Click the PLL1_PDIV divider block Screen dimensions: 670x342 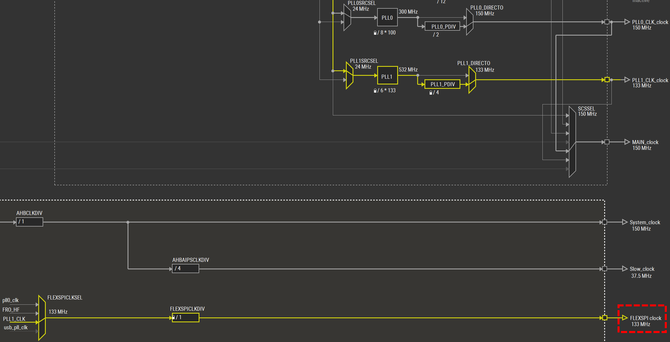(x=442, y=84)
